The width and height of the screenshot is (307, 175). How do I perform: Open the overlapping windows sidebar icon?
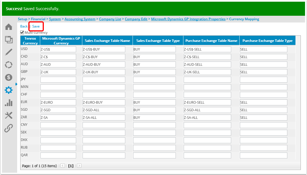click(x=9, y=40)
